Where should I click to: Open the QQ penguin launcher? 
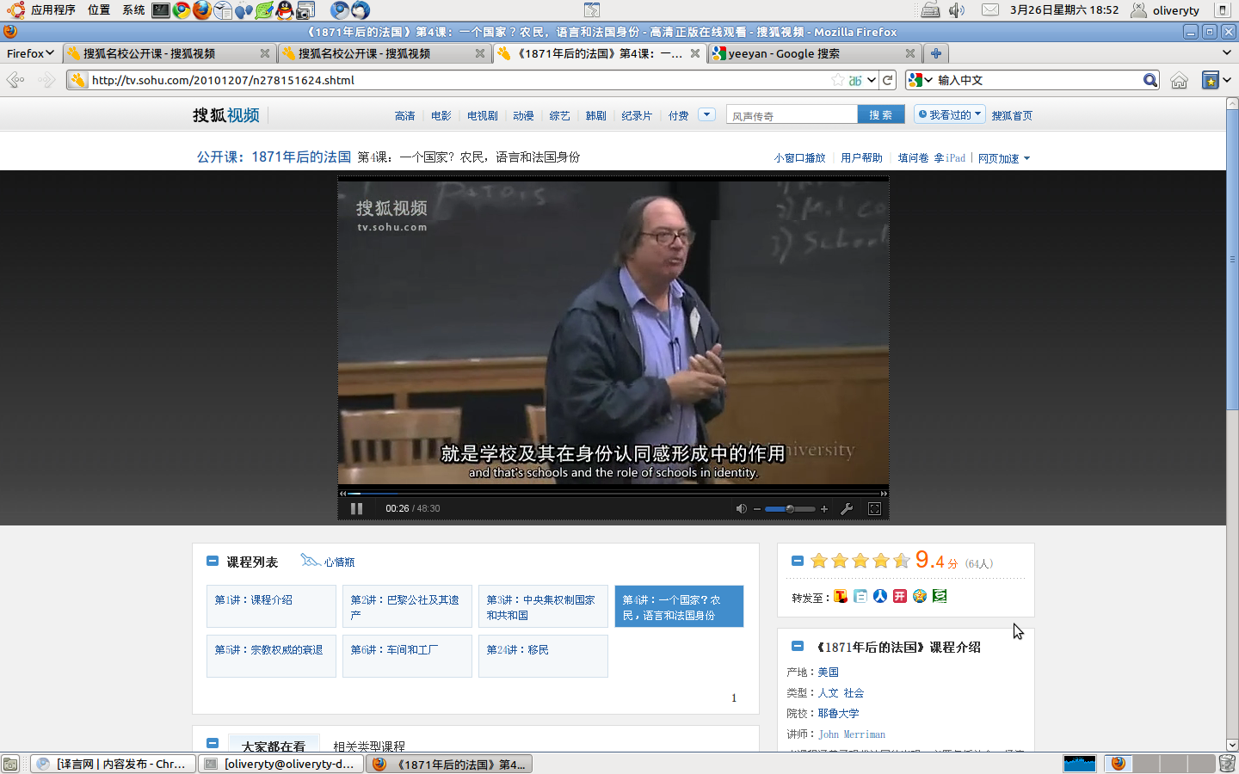pos(285,10)
